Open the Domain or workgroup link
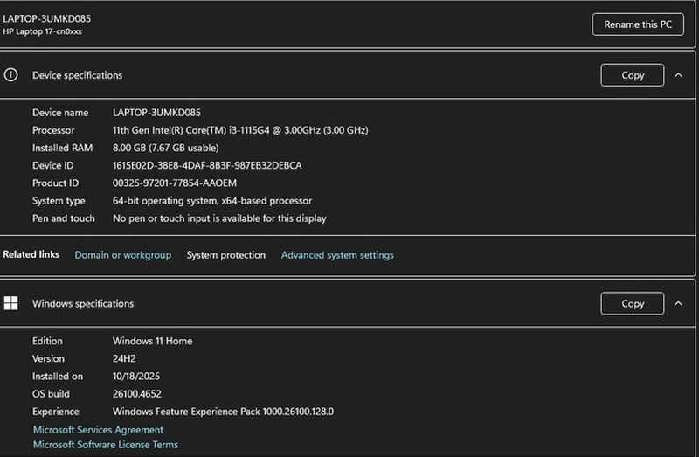 click(122, 255)
